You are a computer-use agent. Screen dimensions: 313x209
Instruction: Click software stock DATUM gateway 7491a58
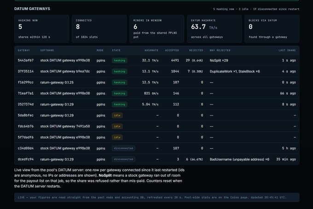[x=65, y=126]
